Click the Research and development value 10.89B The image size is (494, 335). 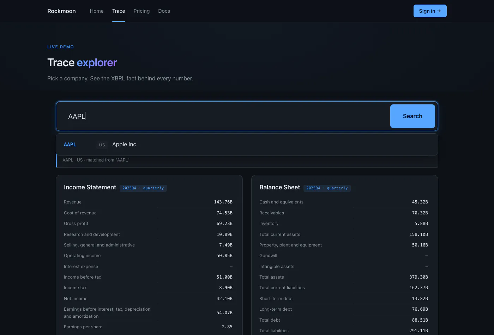[x=224, y=234]
